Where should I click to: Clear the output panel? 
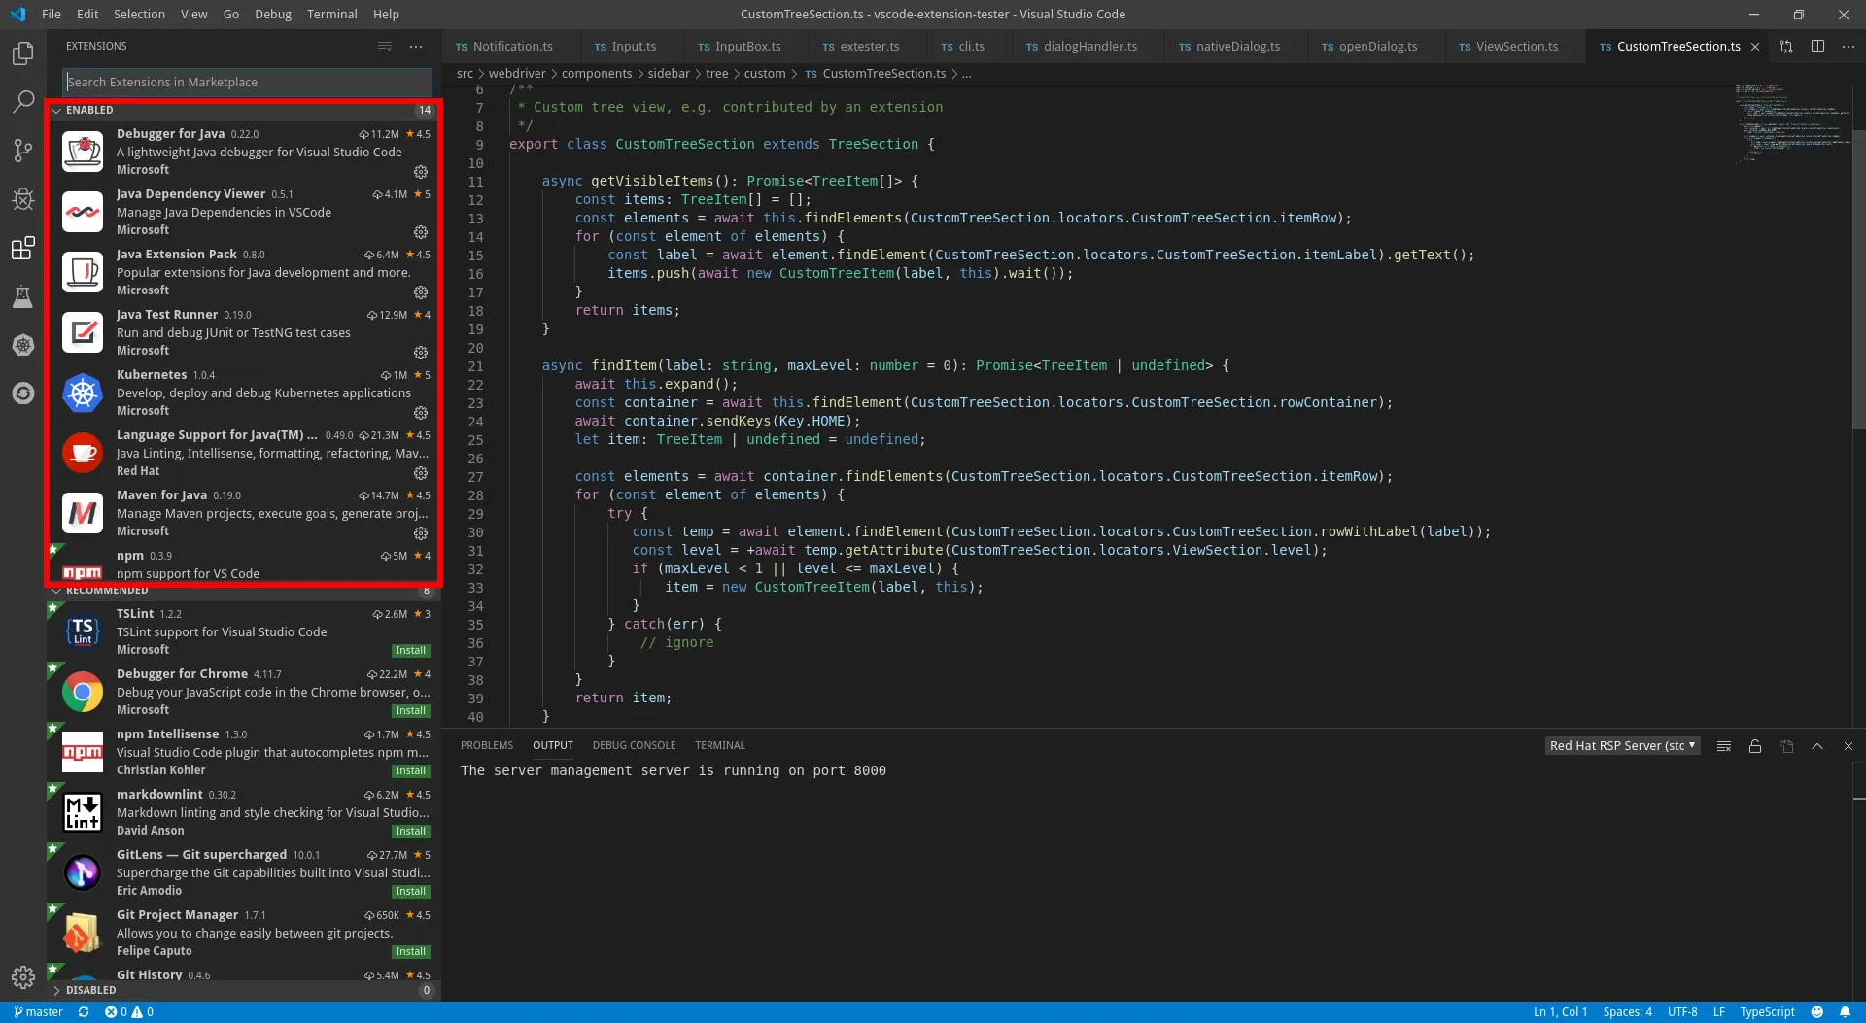tap(1724, 746)
